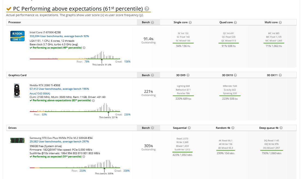This screenshot has height=179, width=306.
Task: Open Deep queue 4k help icon
Action: (x=281, y=128)
